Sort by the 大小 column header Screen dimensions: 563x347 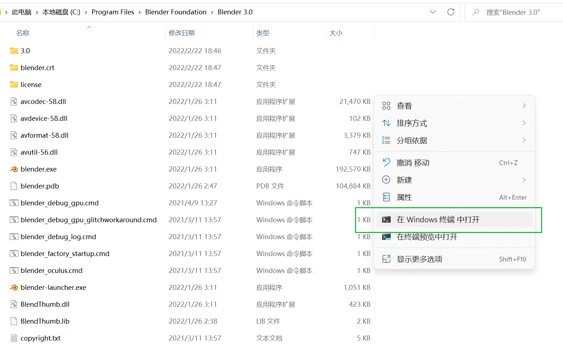pos(336,33)
